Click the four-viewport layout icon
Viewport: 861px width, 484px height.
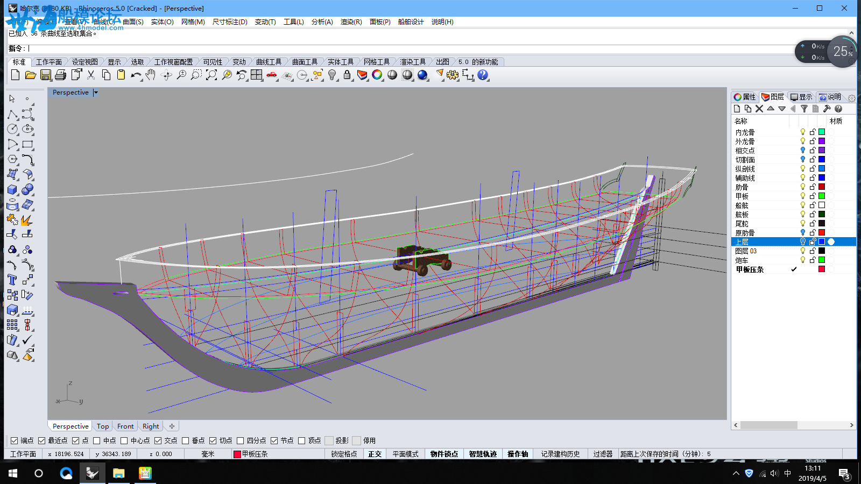(x=257, y=75)
